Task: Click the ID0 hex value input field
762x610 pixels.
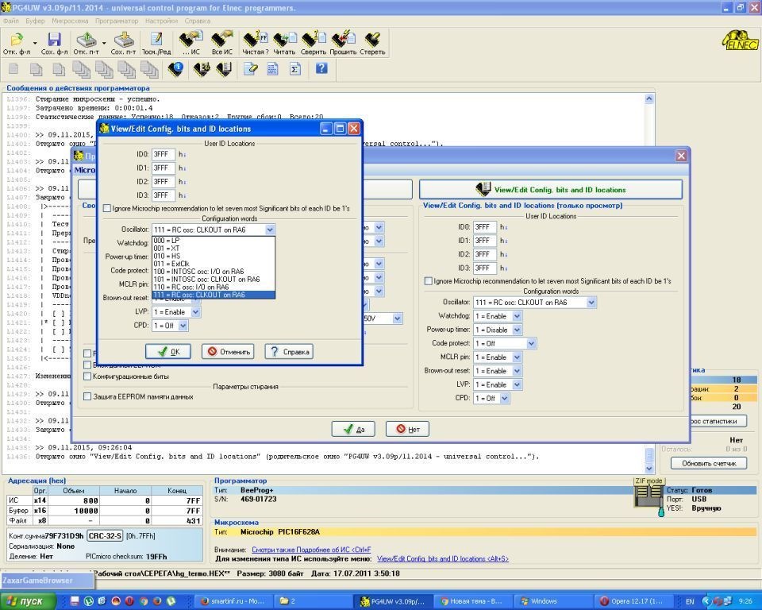Action: (x=163, y=155)
